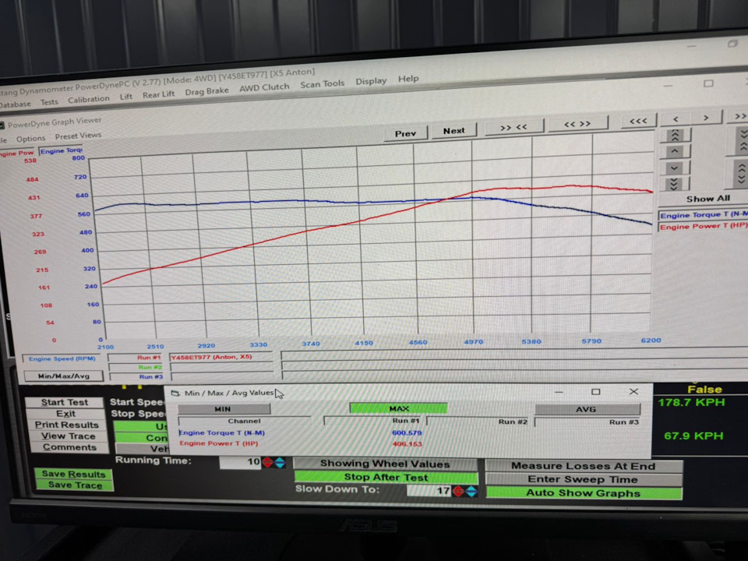Click the single left arrow < button
Image resolution: width=748 pixels, height=561 pixels.
click(x=676, y=118)
